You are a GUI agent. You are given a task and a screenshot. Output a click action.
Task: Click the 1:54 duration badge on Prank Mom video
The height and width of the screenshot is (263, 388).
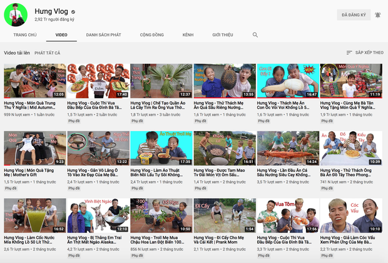tap(248, 229)
